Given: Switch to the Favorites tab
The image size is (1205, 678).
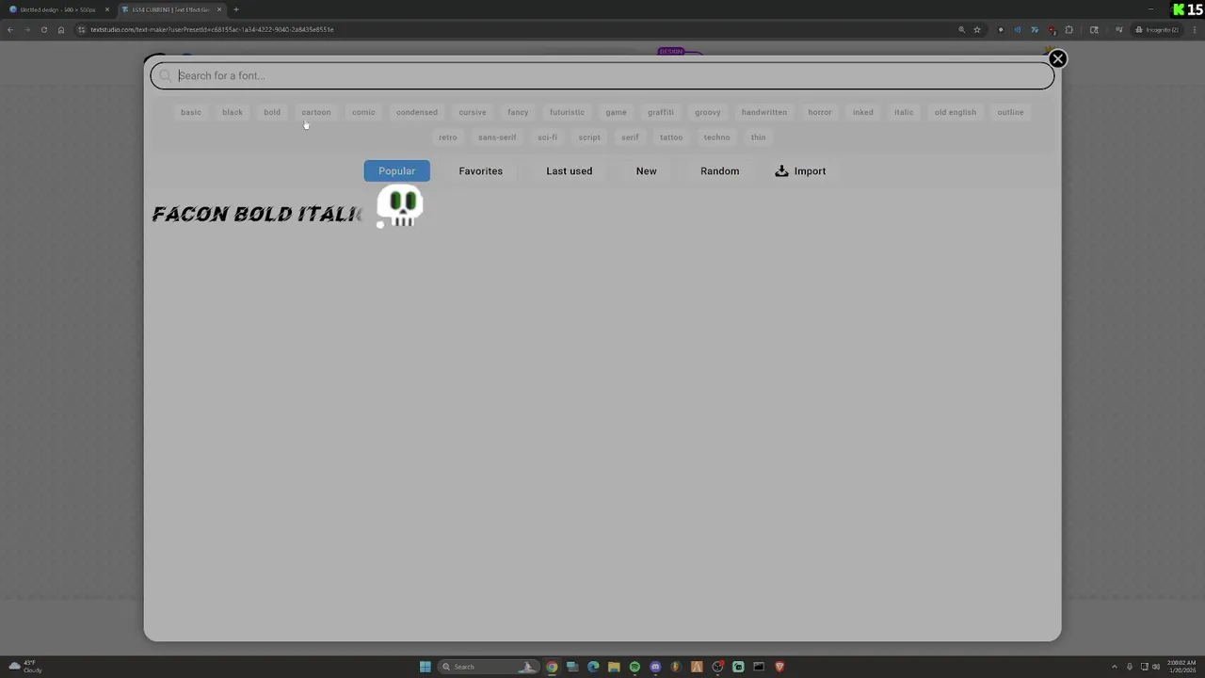Looking at the screenshot, I should [x=481, y=171].
